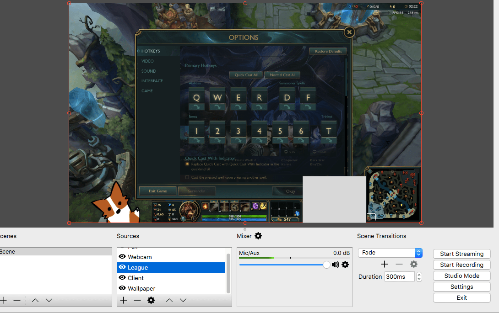Viewport: 499px width, 313px height.
Task: Move source up arrow
Action: 169,300
